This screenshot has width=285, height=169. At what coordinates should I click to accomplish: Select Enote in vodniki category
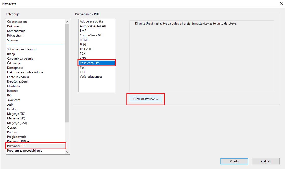tap(18, 77)
